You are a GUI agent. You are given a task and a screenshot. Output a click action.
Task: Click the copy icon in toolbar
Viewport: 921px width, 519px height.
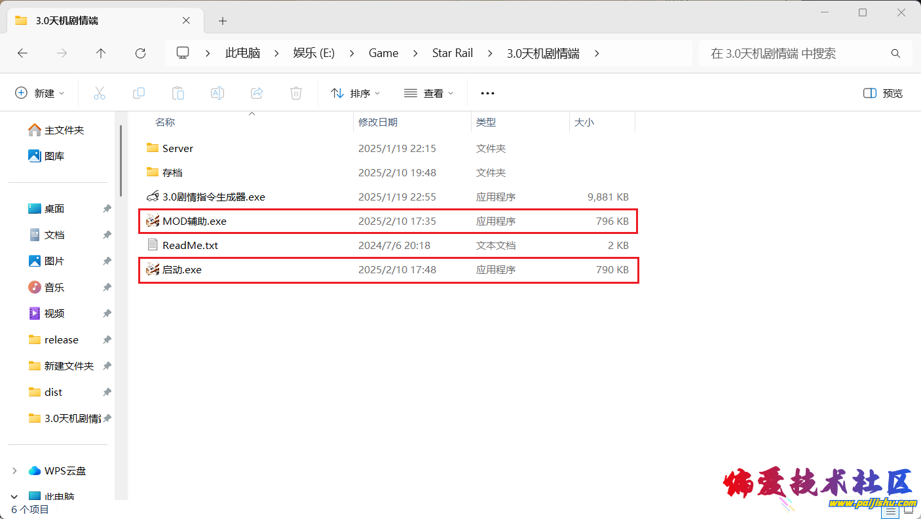[139, 93]
